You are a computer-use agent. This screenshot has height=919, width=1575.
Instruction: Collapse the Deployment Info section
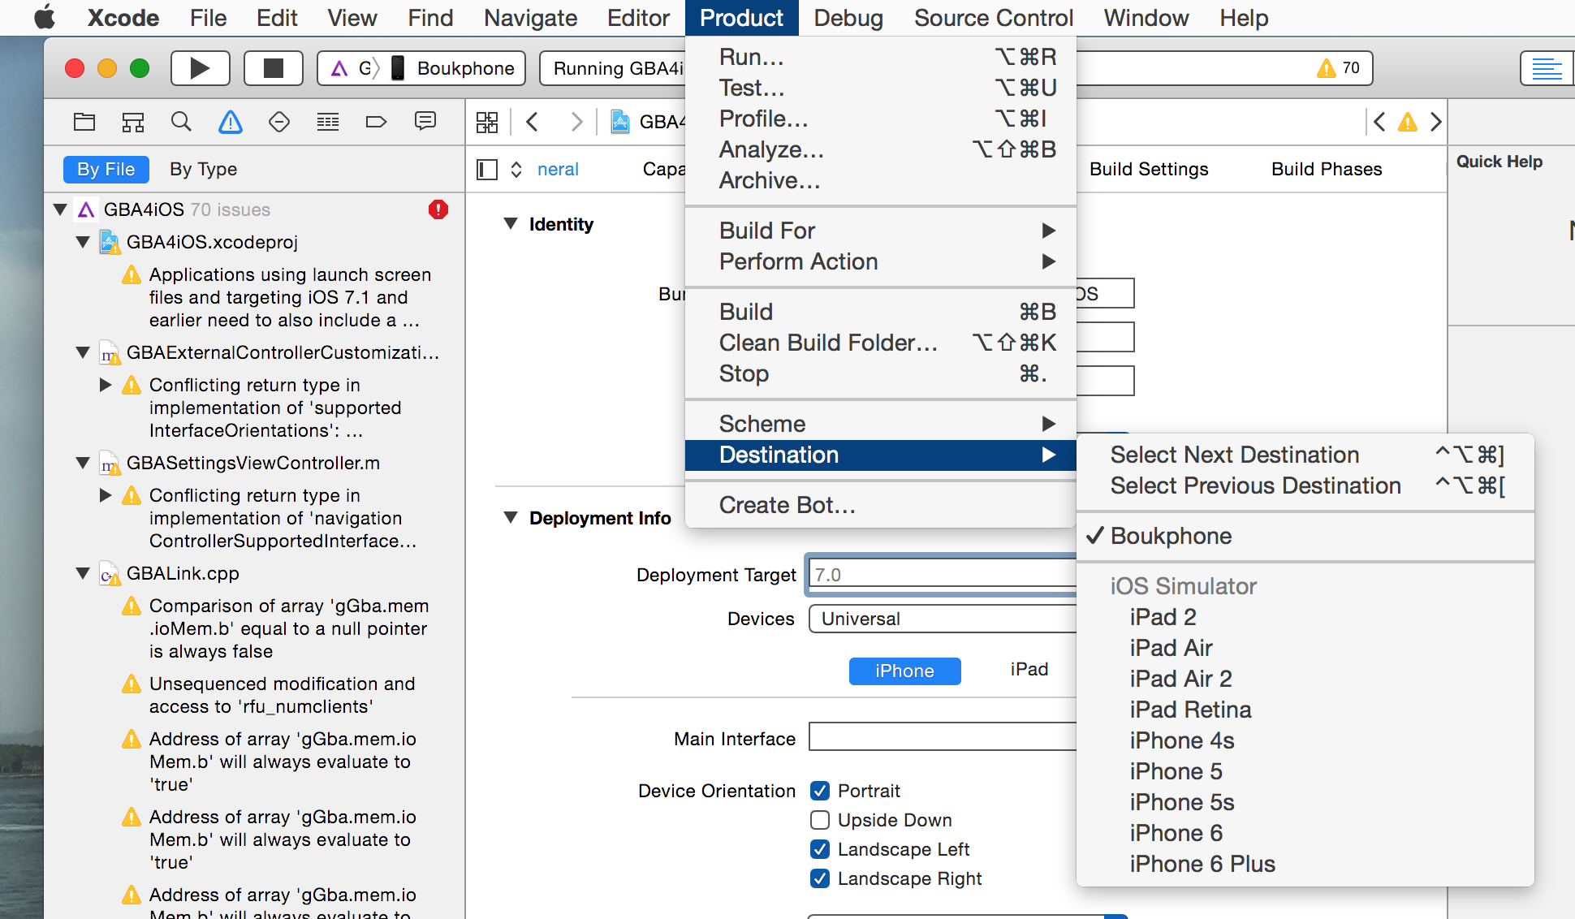coord(510,517)
